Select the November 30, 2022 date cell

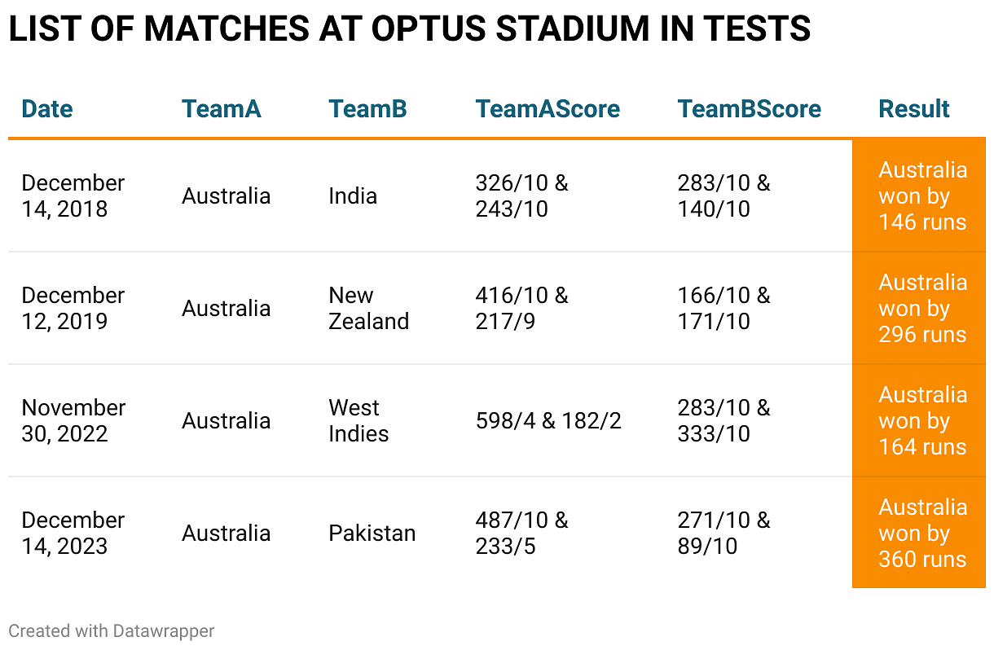(73, 421)
